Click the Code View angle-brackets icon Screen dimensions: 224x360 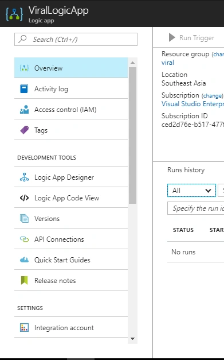click(x=24, y=198)
